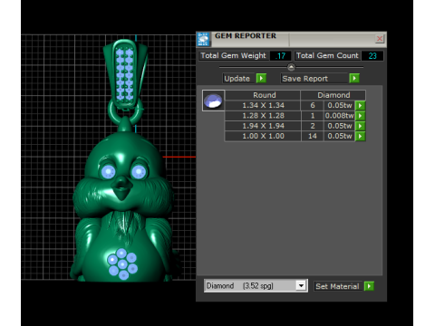Click the Total Gem Weight label
The height and width of the screenshot is (326, 435).
tap(233, 56)
